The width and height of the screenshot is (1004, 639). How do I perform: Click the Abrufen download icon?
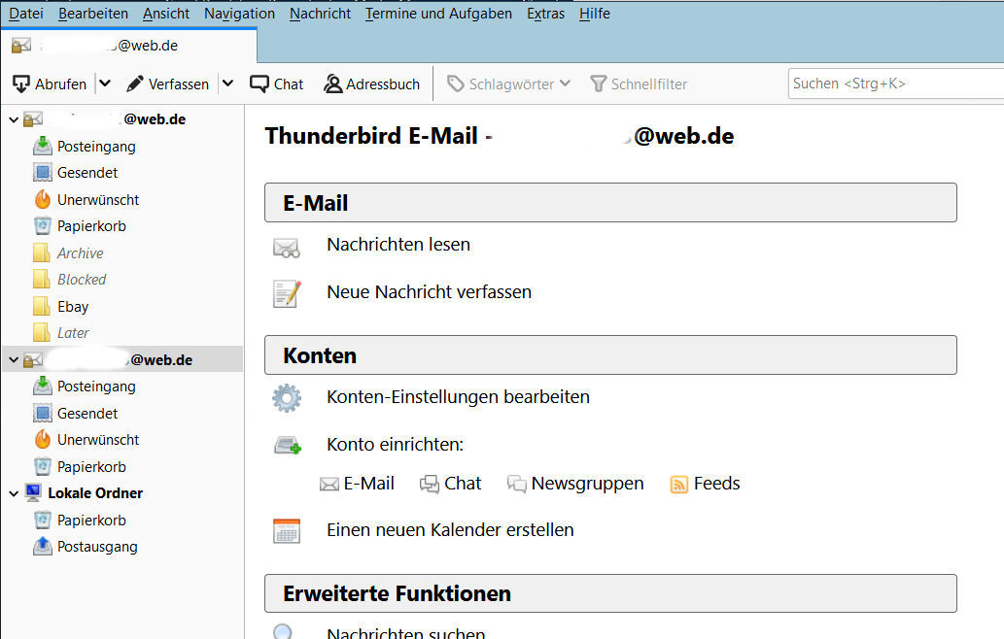20,84
